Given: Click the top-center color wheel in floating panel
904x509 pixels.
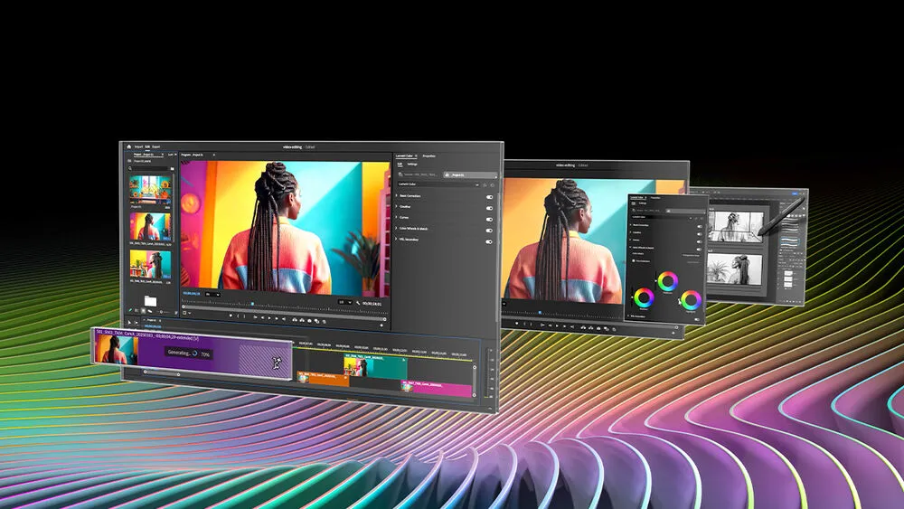Looking at the screenshot, I should tap(668, 281).
